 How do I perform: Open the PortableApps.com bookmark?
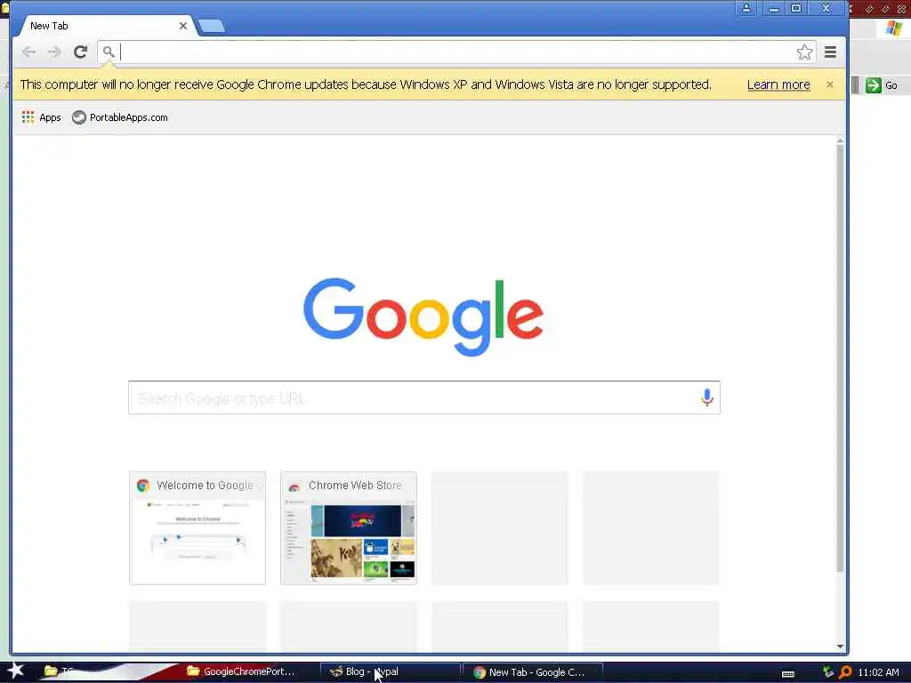pos(120,117)
